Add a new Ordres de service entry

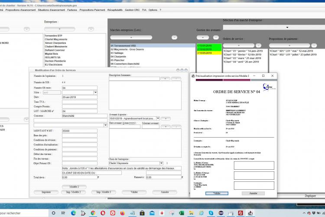pyautogui.click(x=239, y=46)
